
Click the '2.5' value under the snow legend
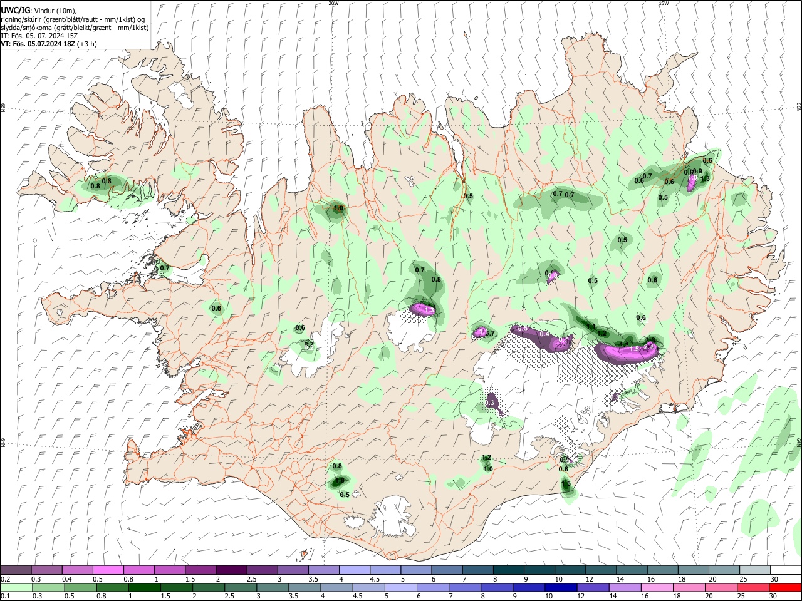point(252,579)
